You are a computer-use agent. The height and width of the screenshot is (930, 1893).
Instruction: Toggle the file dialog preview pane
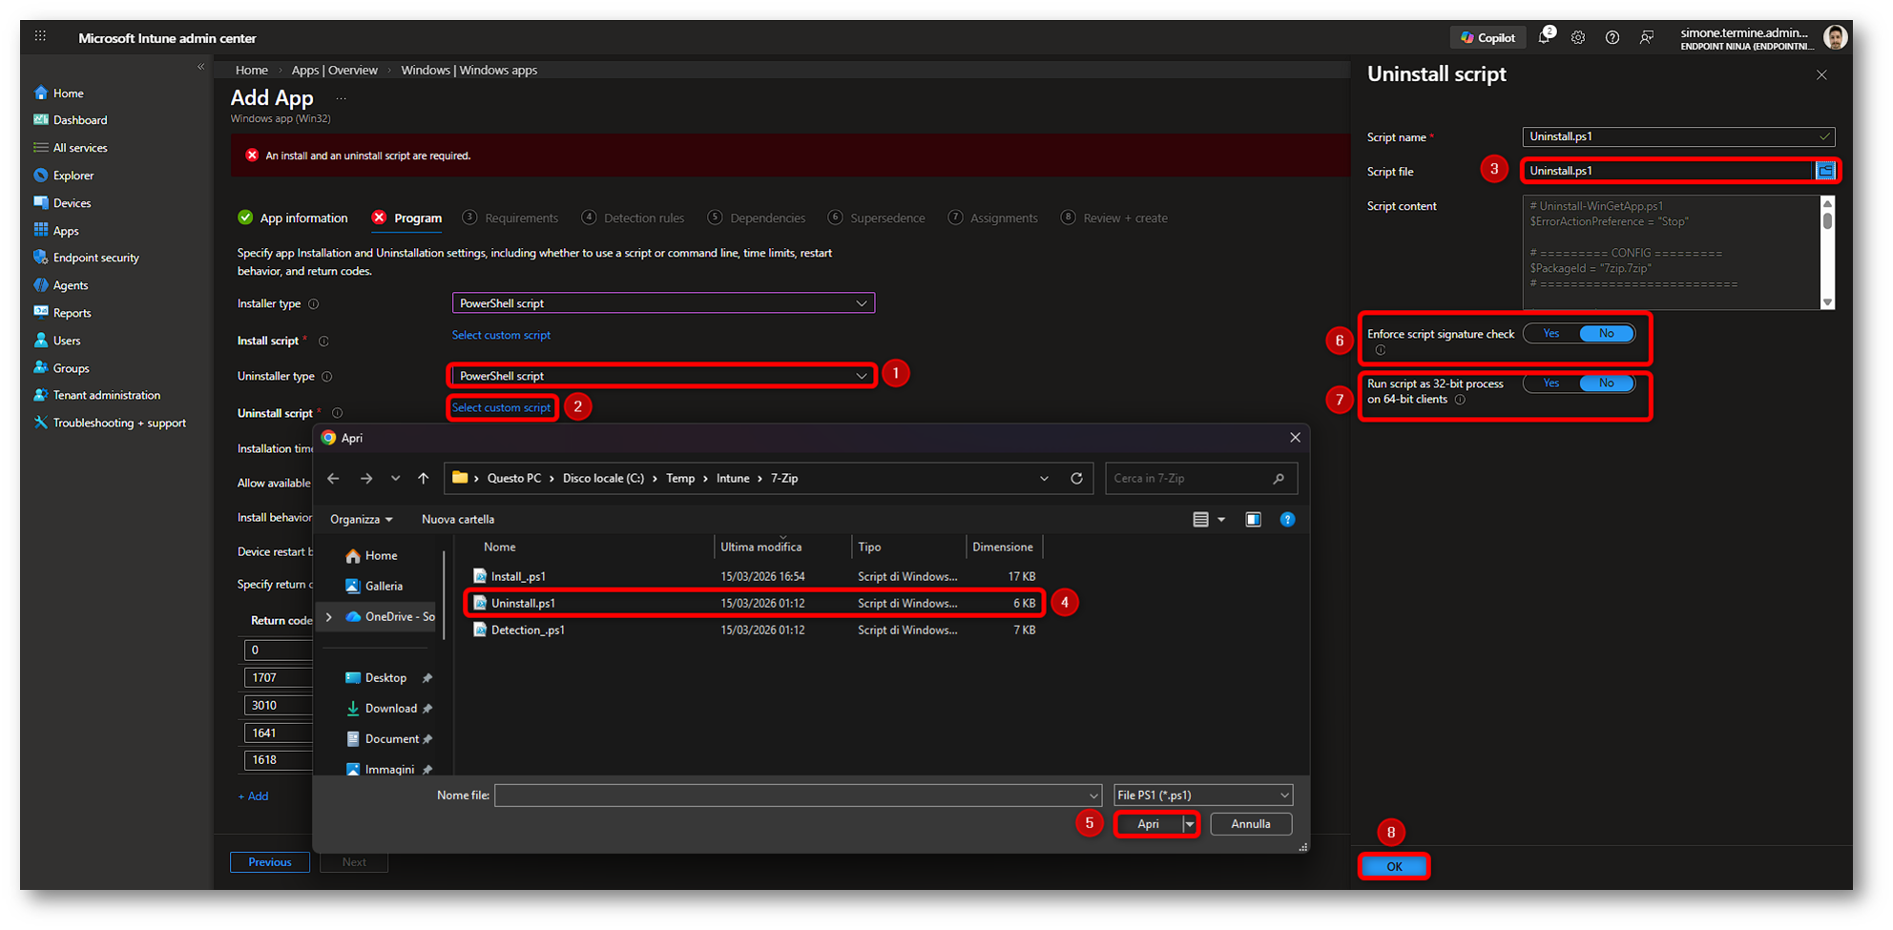[x=1253, y=520]
